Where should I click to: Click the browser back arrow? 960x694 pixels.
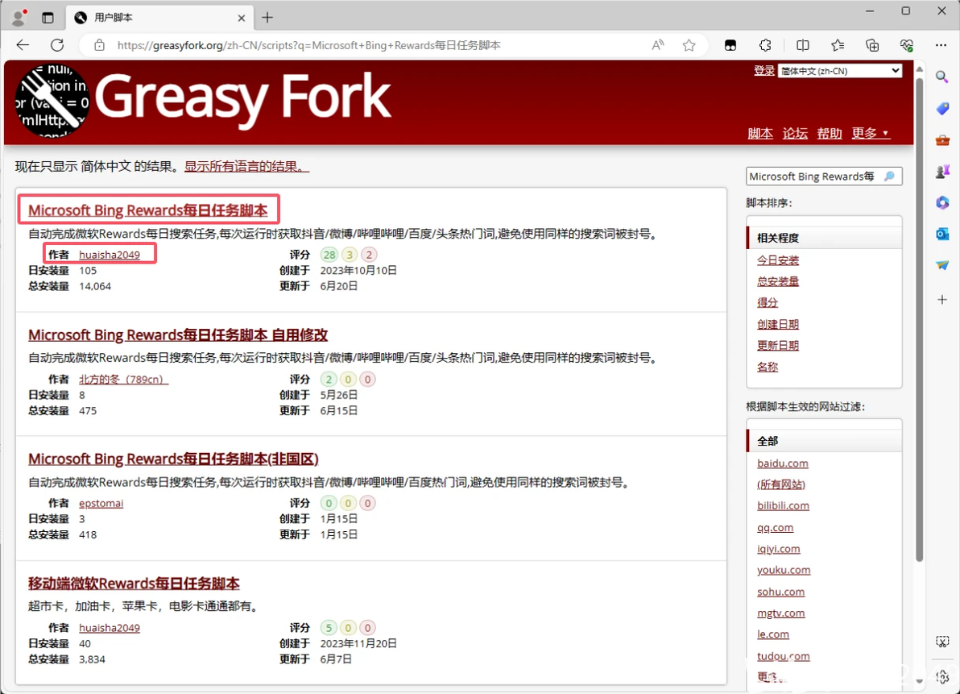click(x=23, y=44)
